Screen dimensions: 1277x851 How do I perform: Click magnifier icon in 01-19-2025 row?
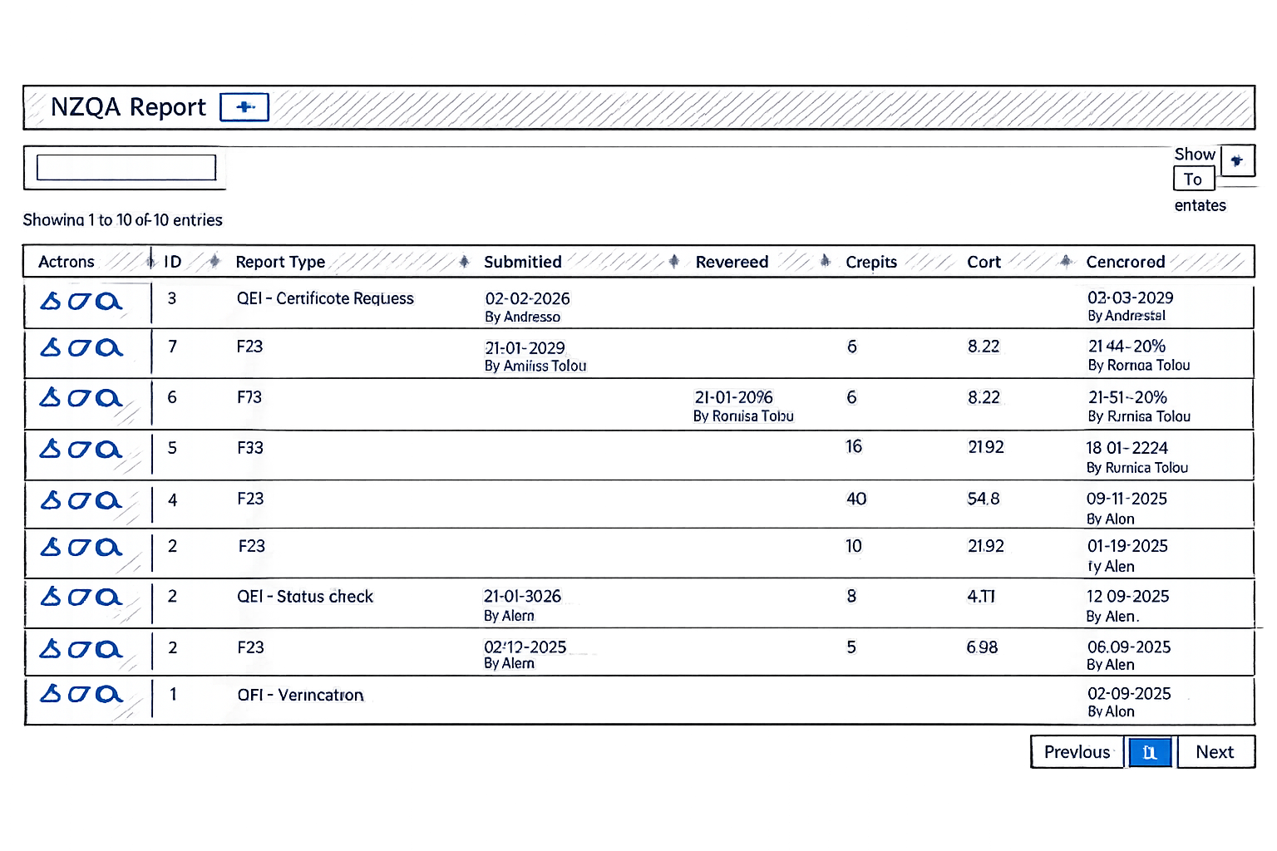point(108,547)
